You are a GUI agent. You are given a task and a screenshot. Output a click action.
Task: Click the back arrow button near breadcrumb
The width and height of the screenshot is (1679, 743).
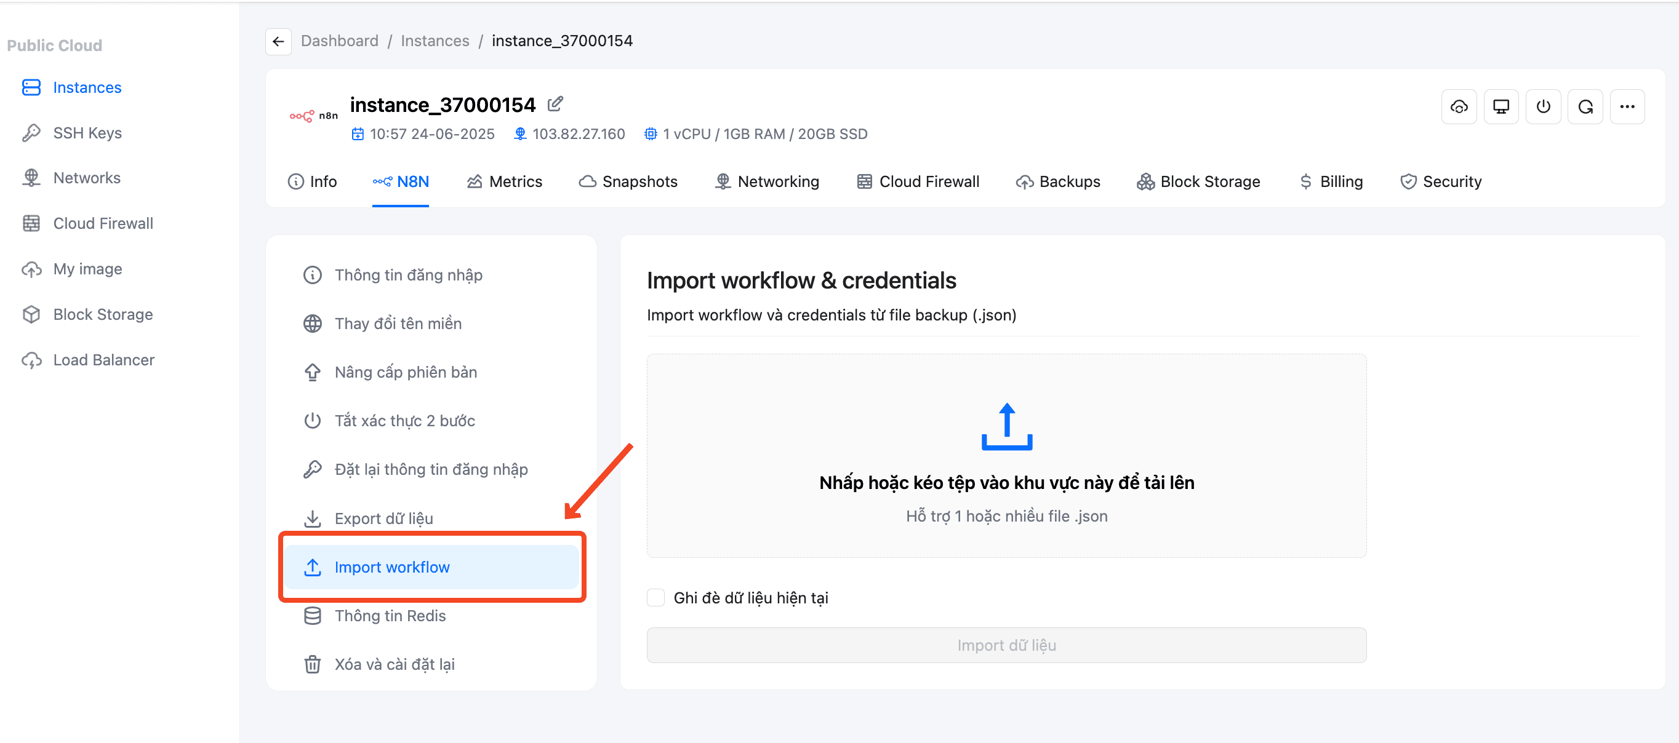click(x=278, y=41)
